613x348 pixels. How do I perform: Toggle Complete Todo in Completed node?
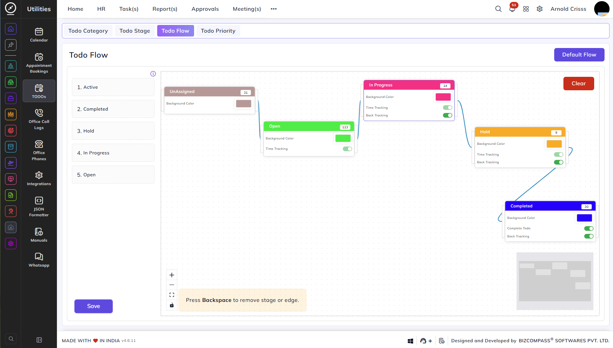pyautogui.click(x=589, y=228)
